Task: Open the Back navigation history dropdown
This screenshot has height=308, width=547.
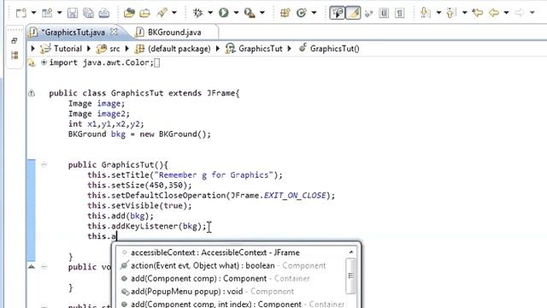Action: point(506,13)
